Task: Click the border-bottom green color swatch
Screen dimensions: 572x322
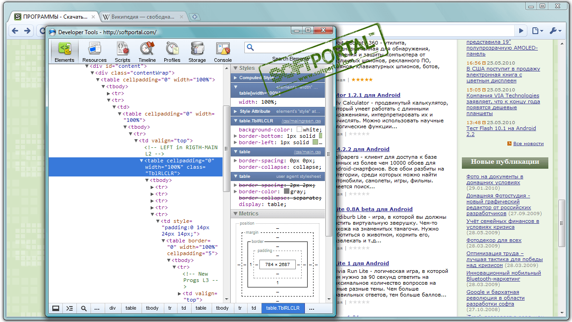Action: click(x=321, y=136)
